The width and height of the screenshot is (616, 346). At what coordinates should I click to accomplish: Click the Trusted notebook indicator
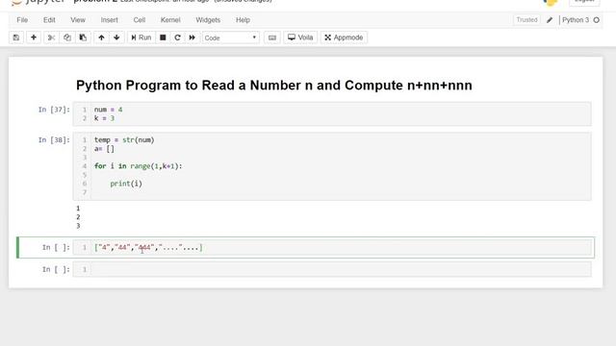(x=526, y=20)
